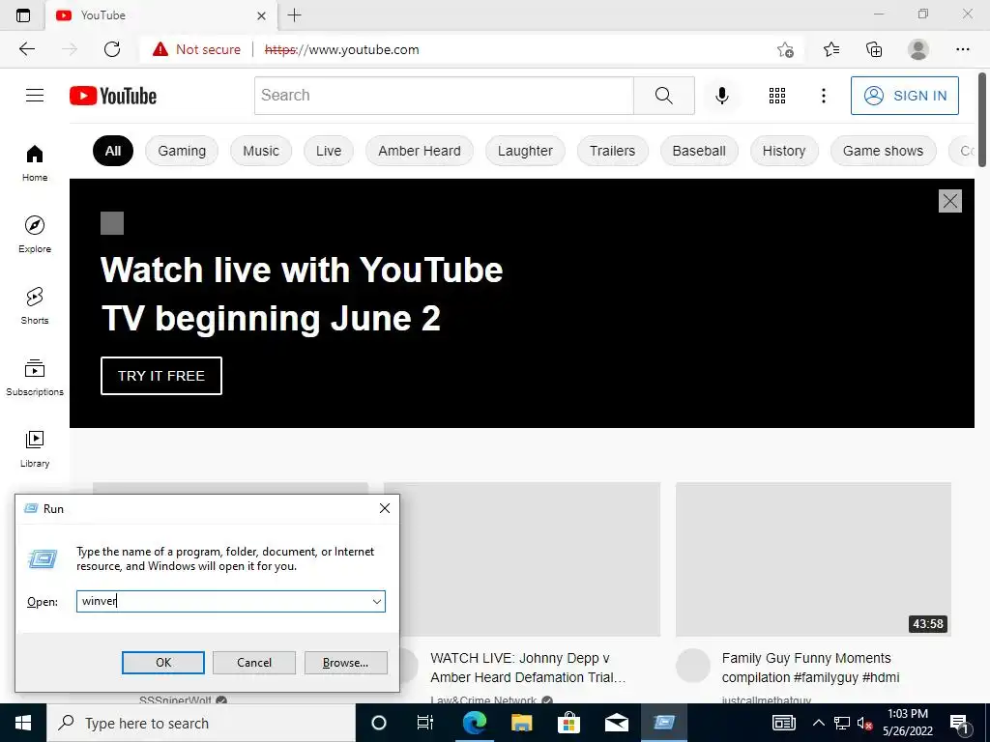Open Shorts in YouTube sidebar
This screenshot has height=742, width=990.
tap(35, 306)
